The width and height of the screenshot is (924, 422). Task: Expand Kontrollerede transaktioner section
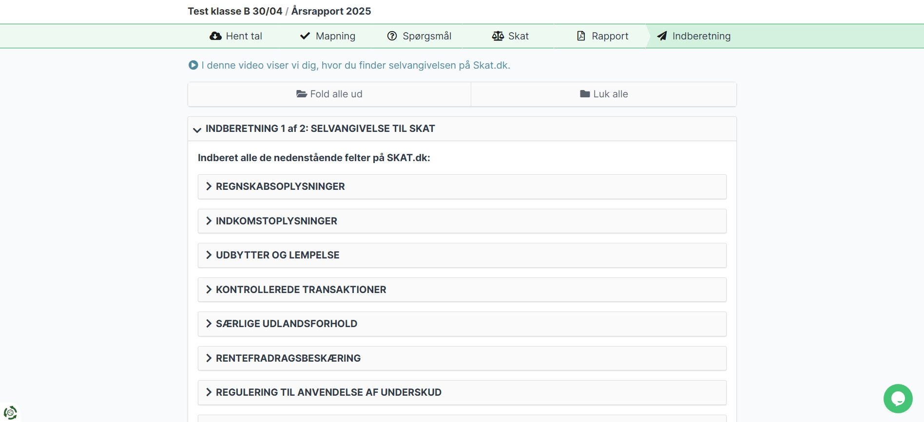tap(301, 290)
